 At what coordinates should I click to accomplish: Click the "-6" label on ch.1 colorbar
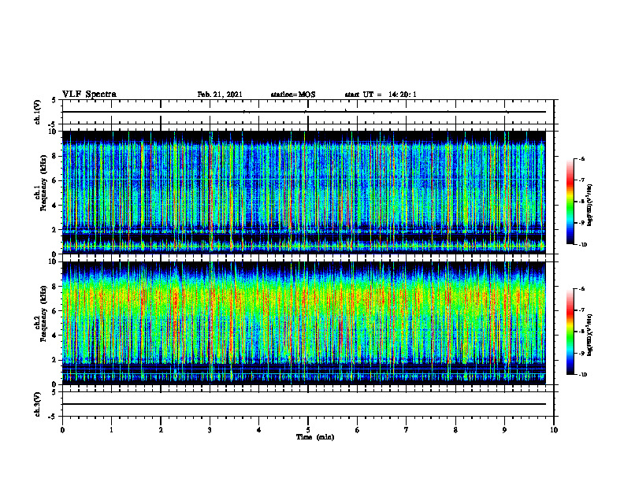click(581, 158)
